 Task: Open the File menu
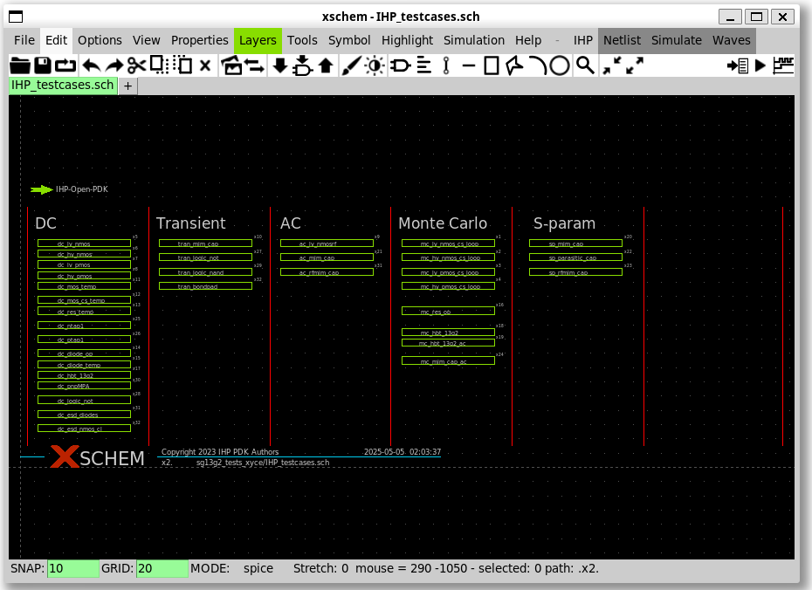pos(24,40)
